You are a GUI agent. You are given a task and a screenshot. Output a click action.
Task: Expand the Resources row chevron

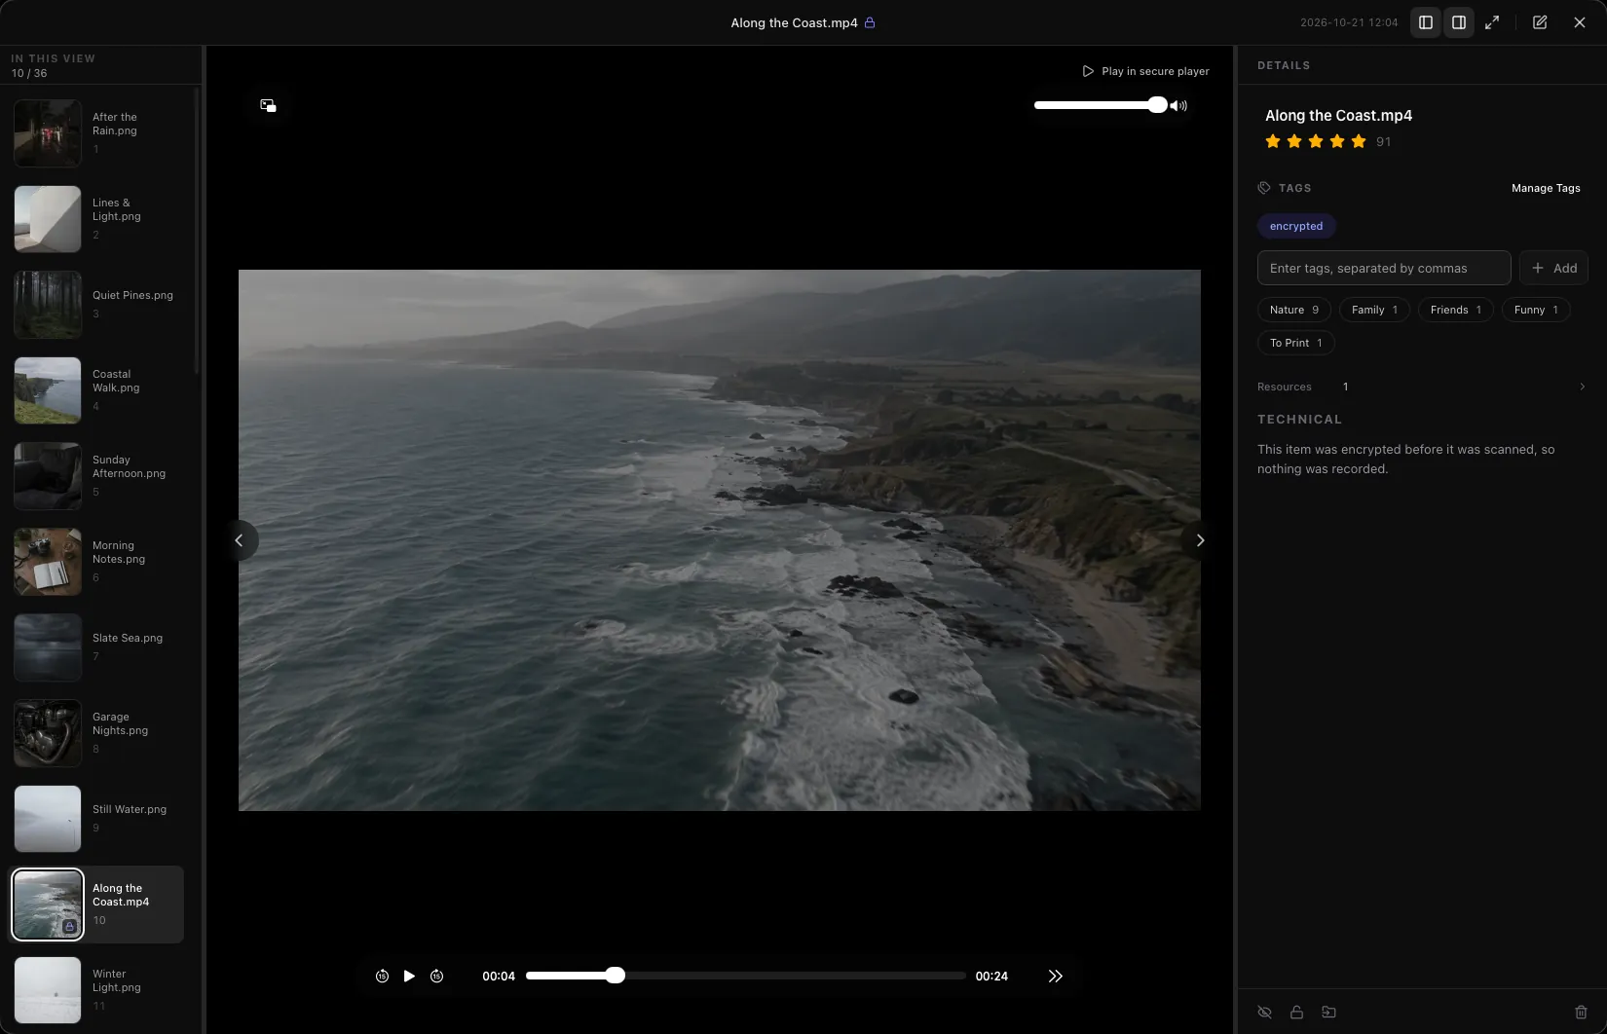[x=1582, y=387]
